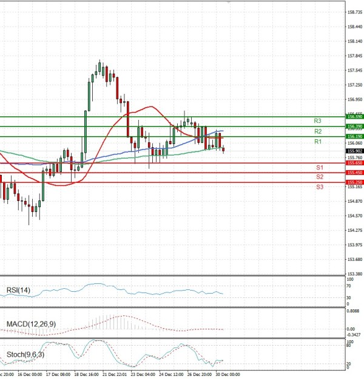364x379 pixels.
Task: Select the S2 support level label
Action: point(319,177)
